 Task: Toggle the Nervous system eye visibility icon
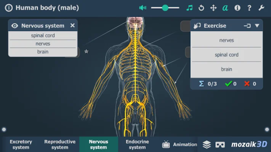[15, 26]
